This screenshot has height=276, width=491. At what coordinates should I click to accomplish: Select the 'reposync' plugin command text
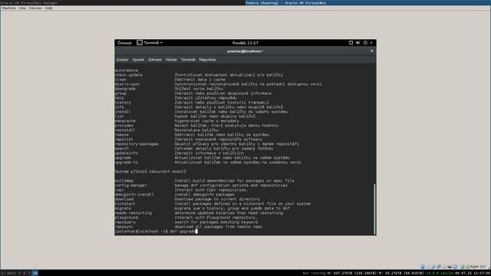124,227
